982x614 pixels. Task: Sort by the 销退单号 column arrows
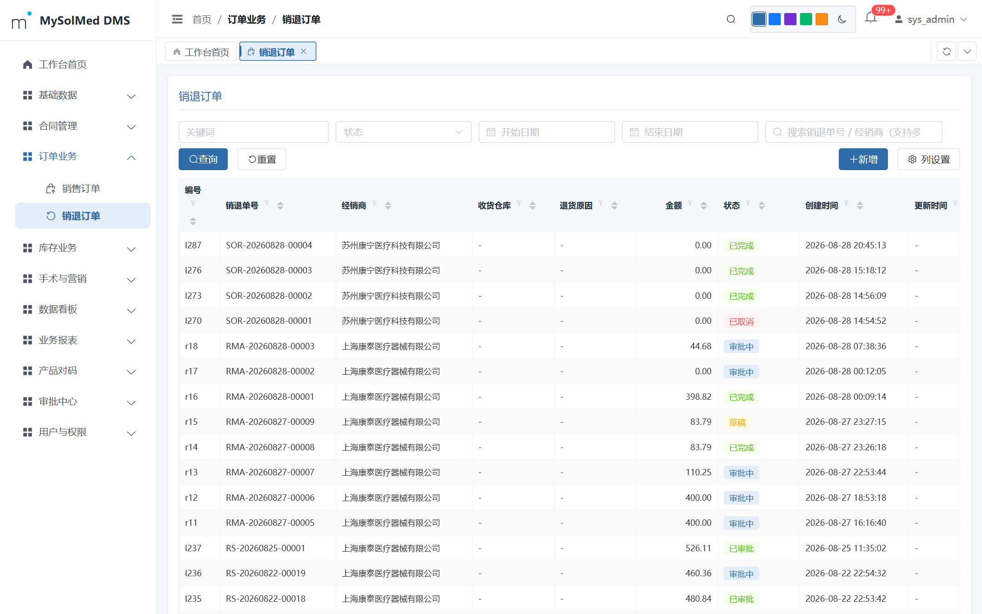[x=281, y=206]
